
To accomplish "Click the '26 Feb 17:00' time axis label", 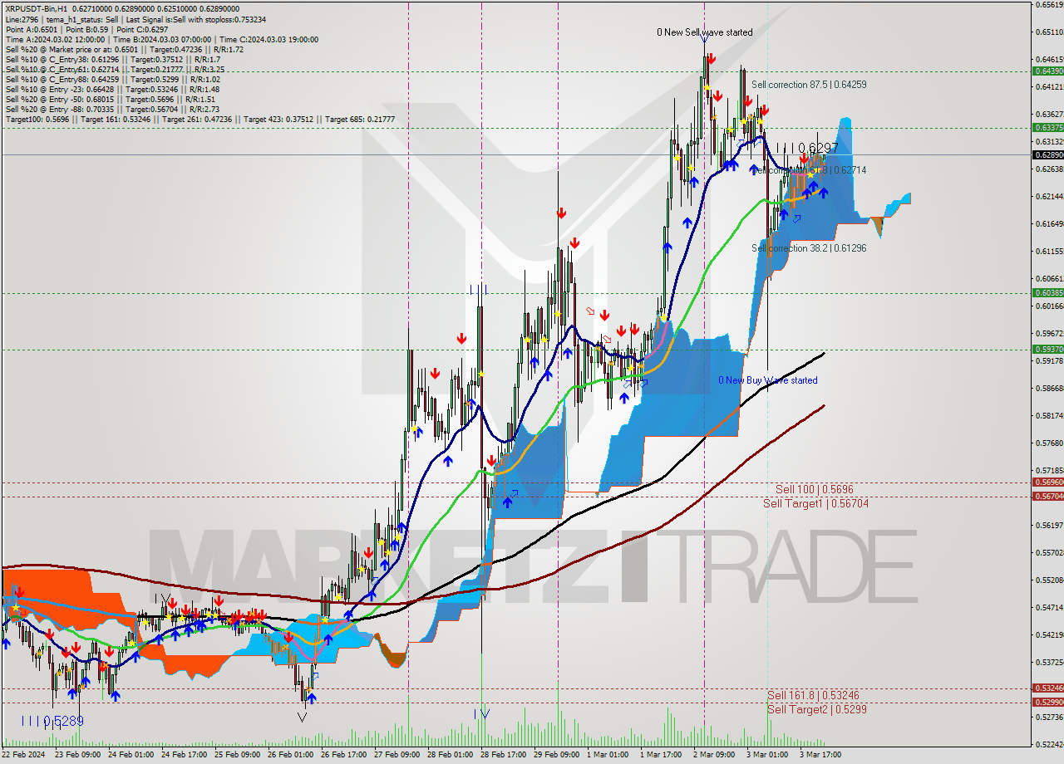I will (343, 756).
